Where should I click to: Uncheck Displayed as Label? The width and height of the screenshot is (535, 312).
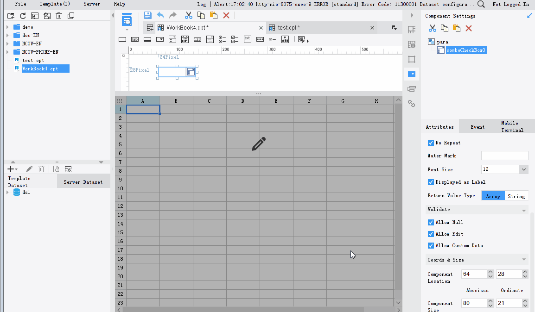[431, 182]
